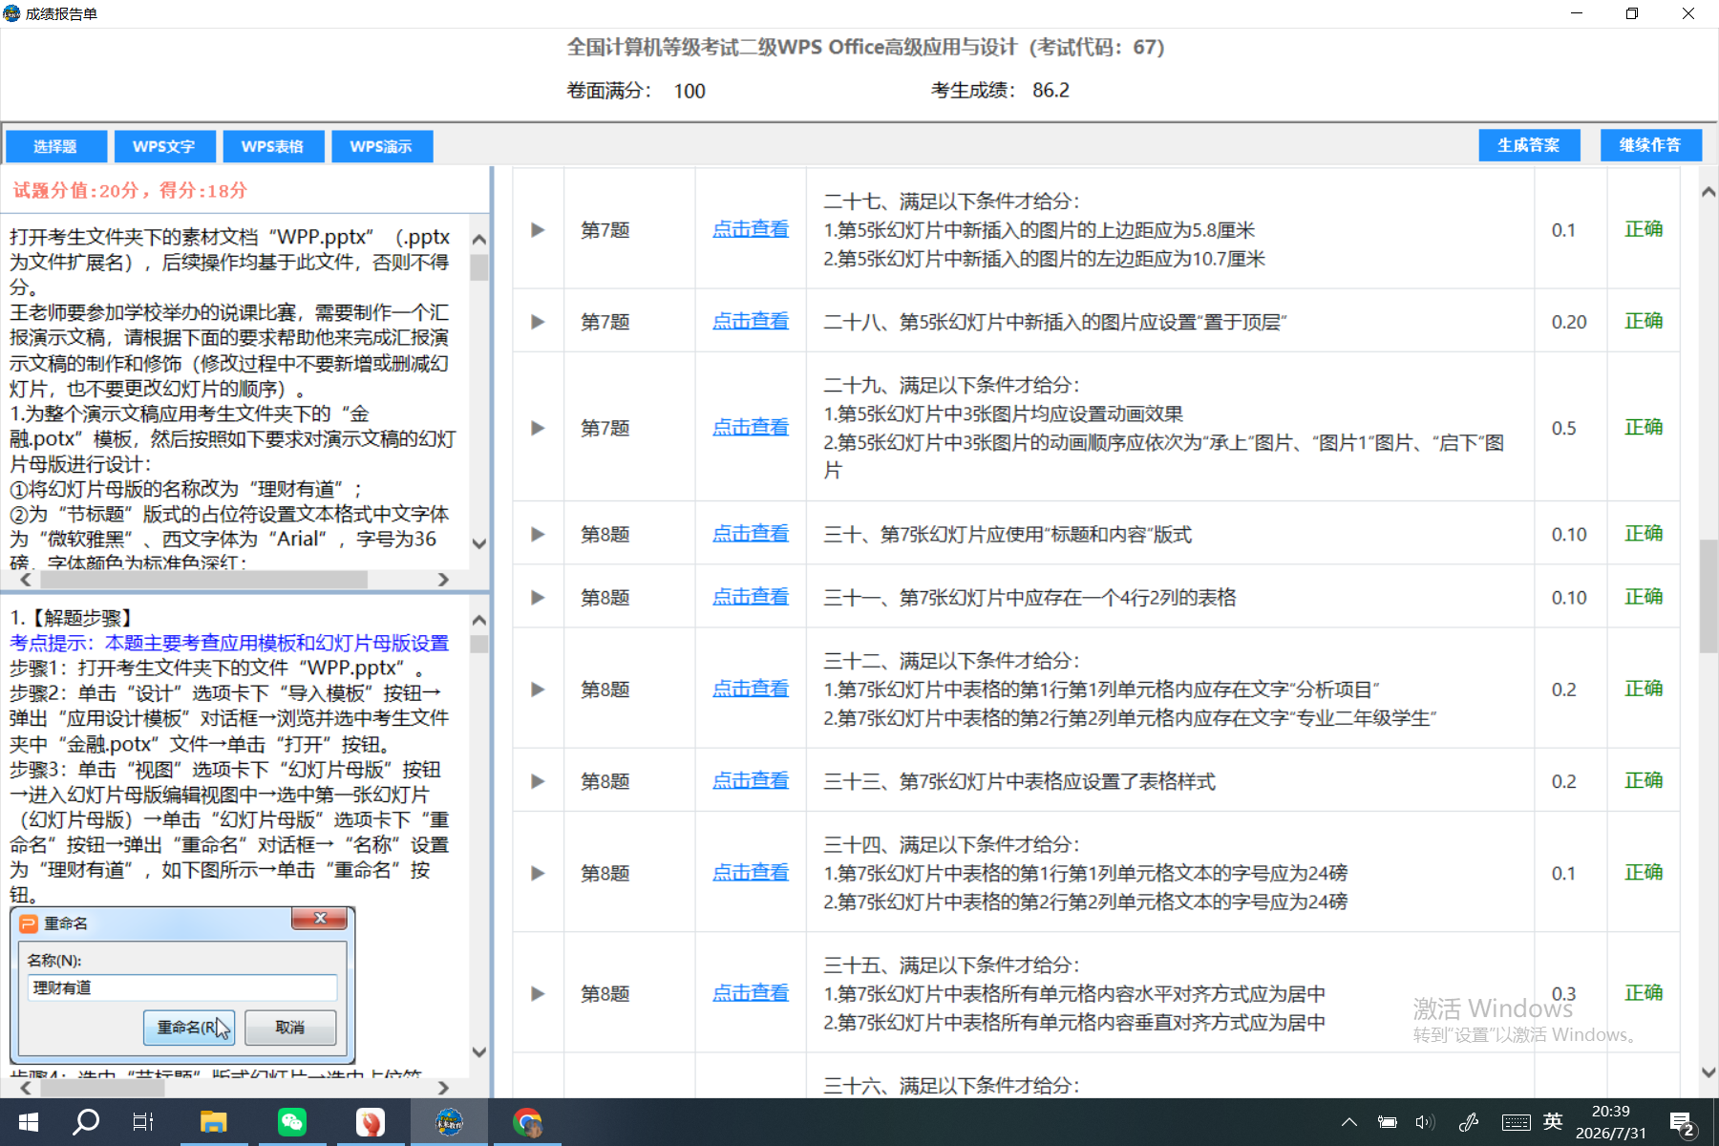This screenshot has width=1719, height=1146.
Task: Open the volume control tray icon
Action: click(x=1425, y=1122)
